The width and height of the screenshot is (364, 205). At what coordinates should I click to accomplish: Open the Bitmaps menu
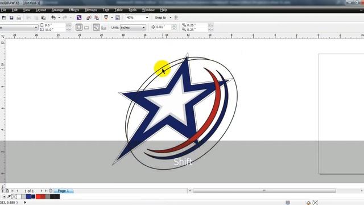point(91,10)
